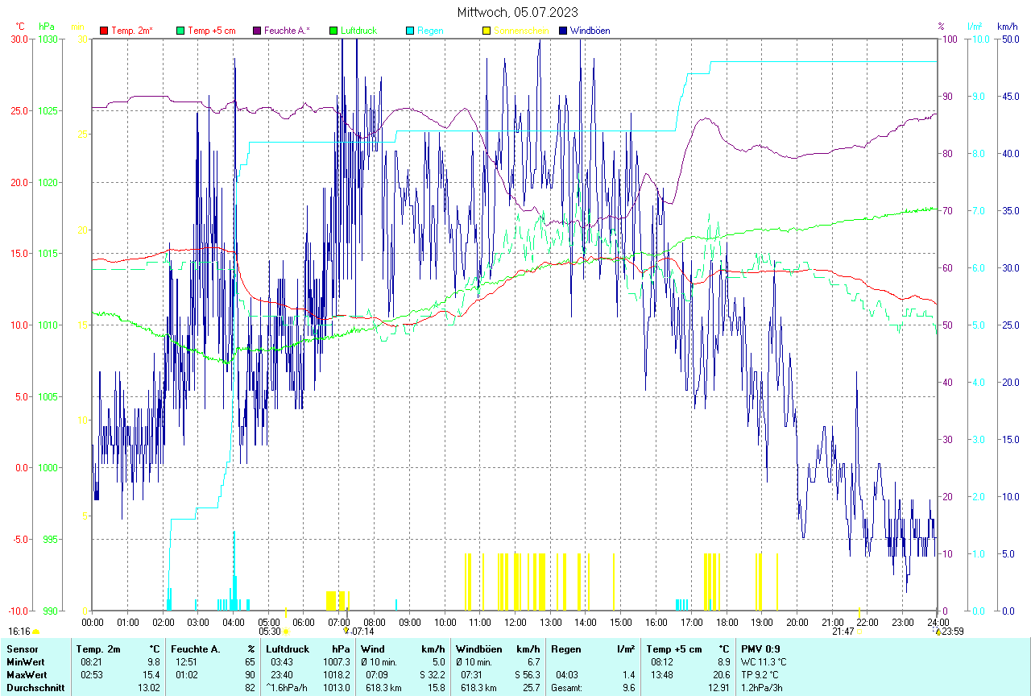Click the 'Luftdruck' column header in the table
This screenshot has width=1031, height=696.
coord(288,649)
